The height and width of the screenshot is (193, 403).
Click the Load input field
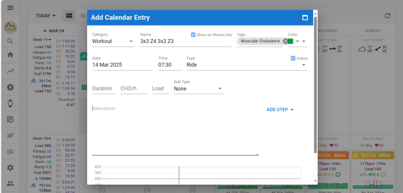click(x=160, y=89)
